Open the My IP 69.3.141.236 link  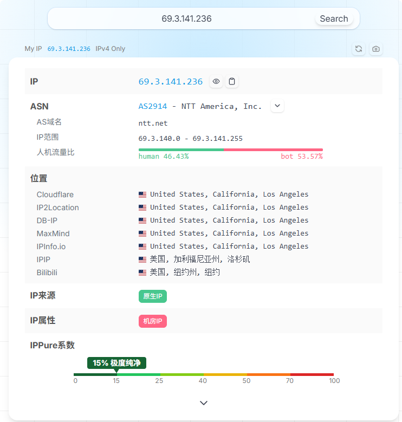(69, 49)
